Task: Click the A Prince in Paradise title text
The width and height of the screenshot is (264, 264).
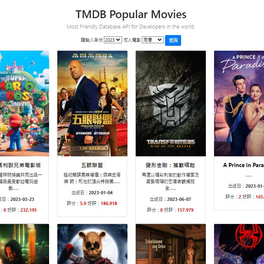Action: [243, 165]
